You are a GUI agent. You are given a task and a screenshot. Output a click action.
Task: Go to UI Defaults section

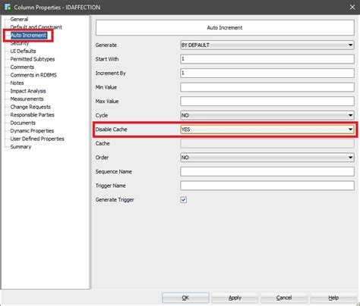pos(23,51)
